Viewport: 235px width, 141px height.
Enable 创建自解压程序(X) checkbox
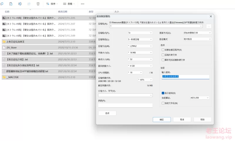[x=163, y=50]
